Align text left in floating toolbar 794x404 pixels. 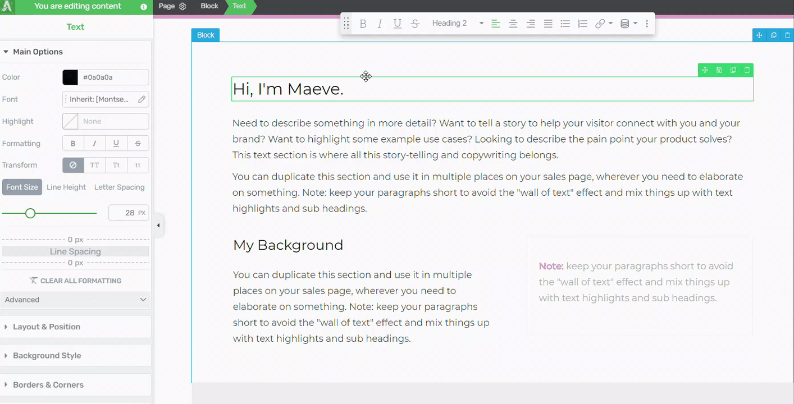495,24
